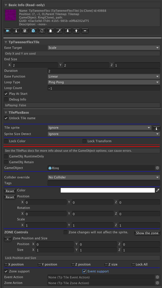Disable the Play At Start checkbox
The height and width of the screenshot is (288, 162).
point(6,94)
